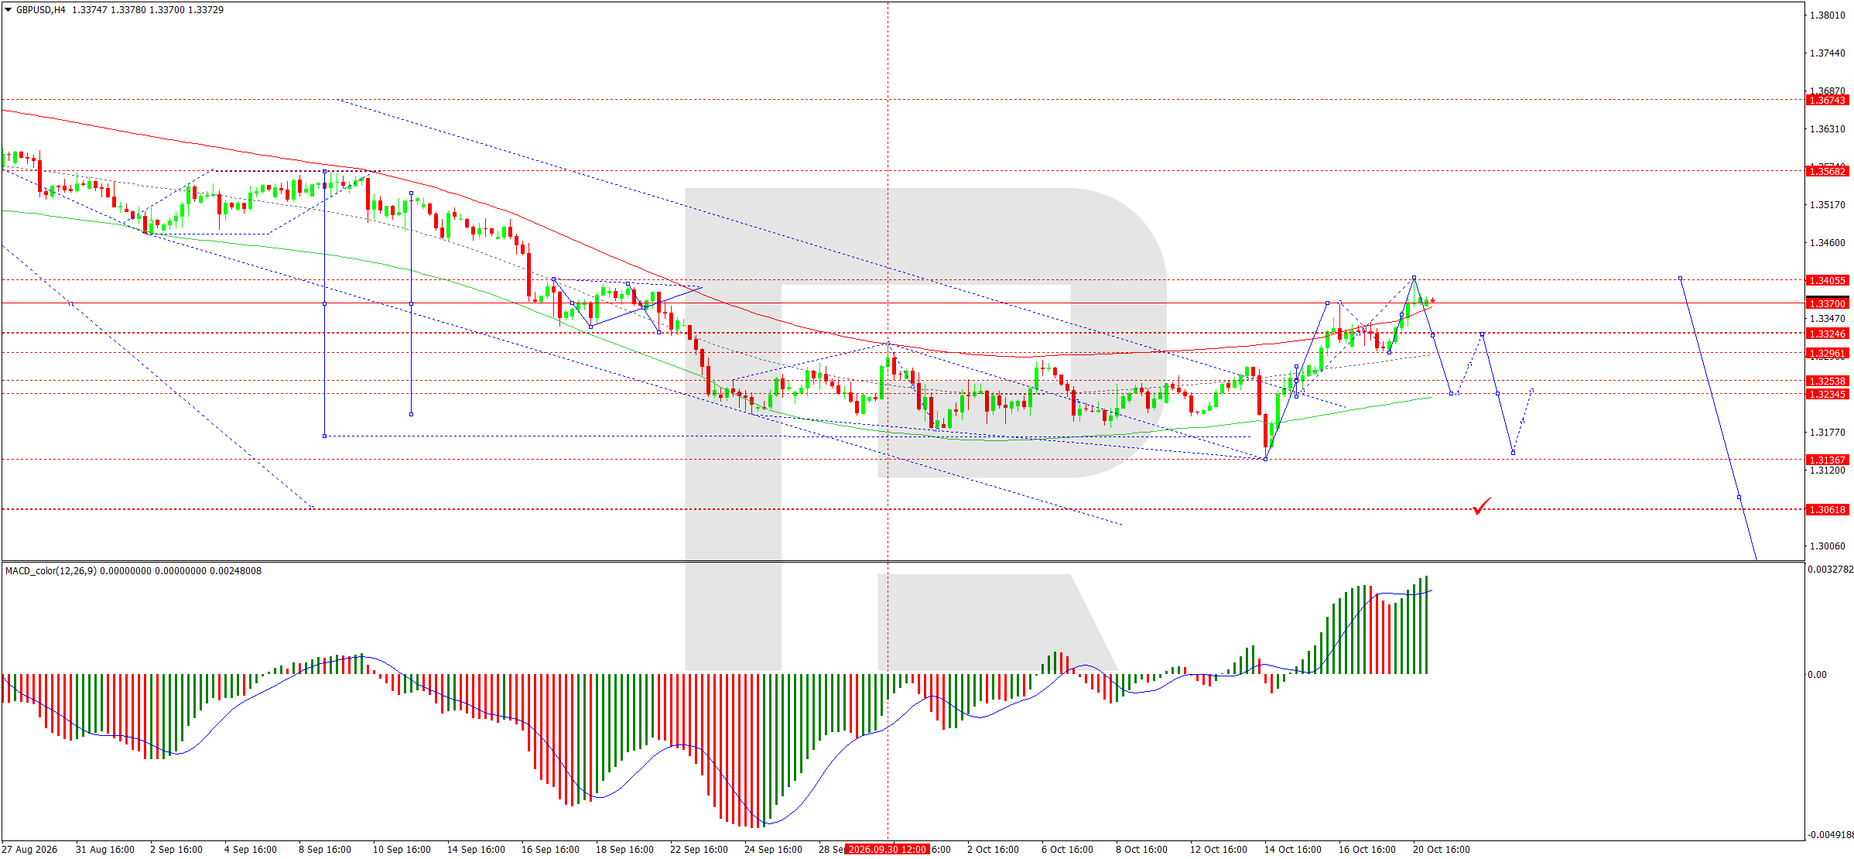
Task: Select the 1.31367 price level label
Action: coord(1828,460)
